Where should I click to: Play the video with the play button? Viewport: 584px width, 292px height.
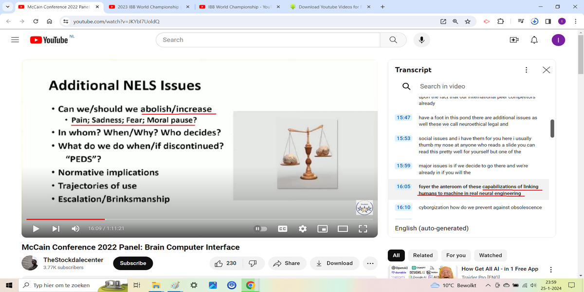point(36,229)
